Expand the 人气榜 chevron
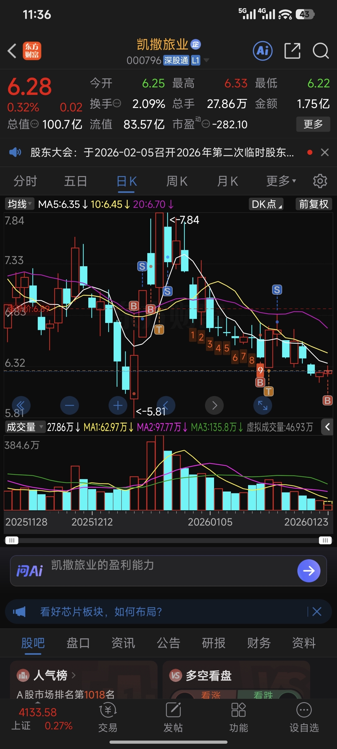The image size is (337, 749). point(74,675)
